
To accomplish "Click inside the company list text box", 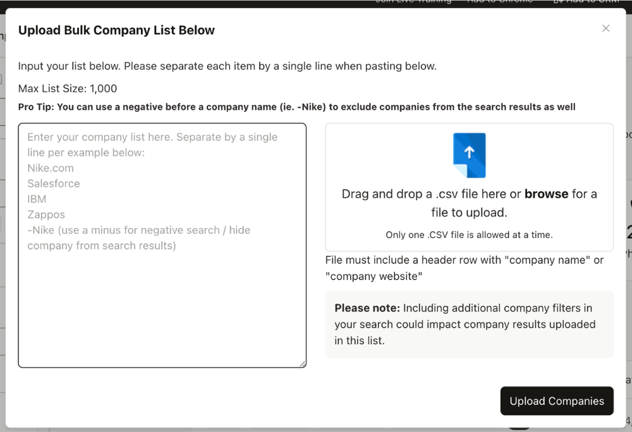I will coord(162,244).
